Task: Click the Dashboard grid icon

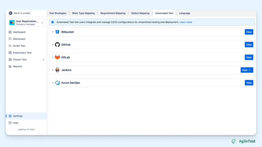Action: tap(10, 32)
